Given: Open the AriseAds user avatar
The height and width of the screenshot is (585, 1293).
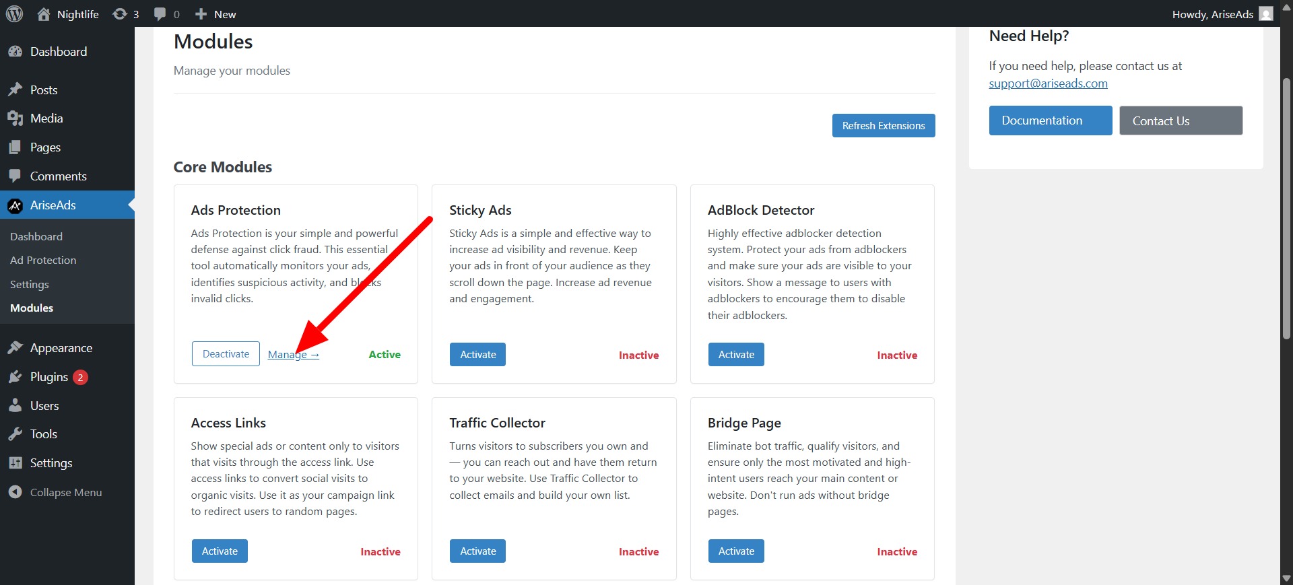Looking at the screenshot, I should click(x=1266, y=13).
